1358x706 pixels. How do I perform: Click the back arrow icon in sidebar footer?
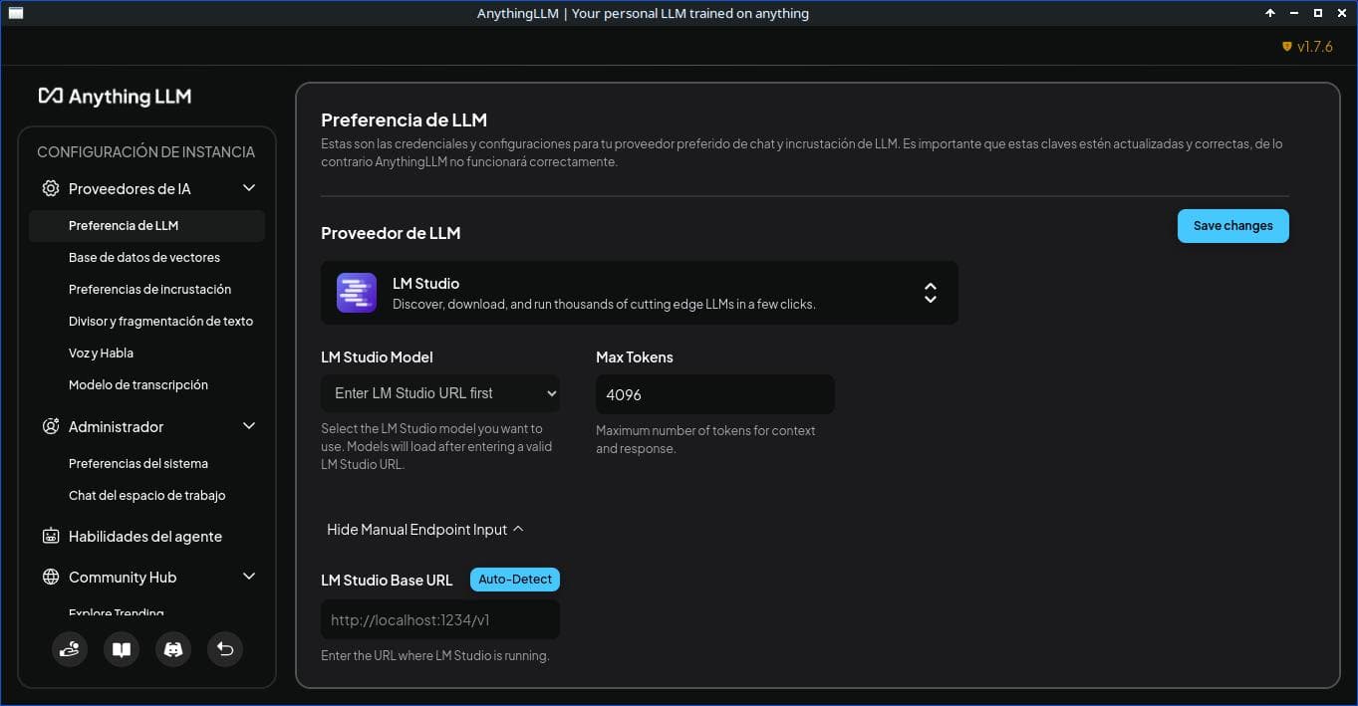click(225, 649)
